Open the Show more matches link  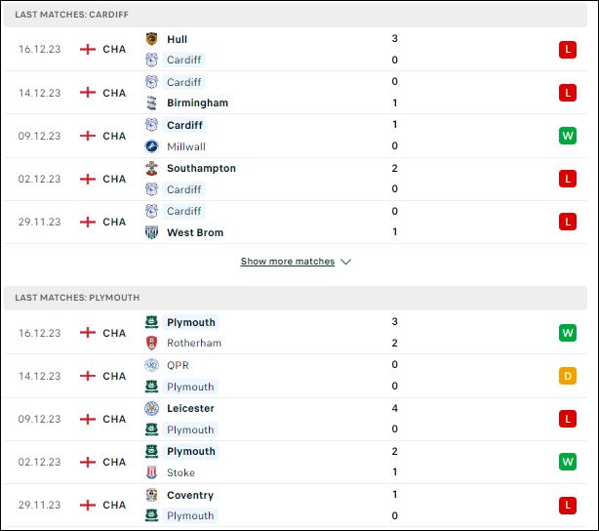pos(287,262)
